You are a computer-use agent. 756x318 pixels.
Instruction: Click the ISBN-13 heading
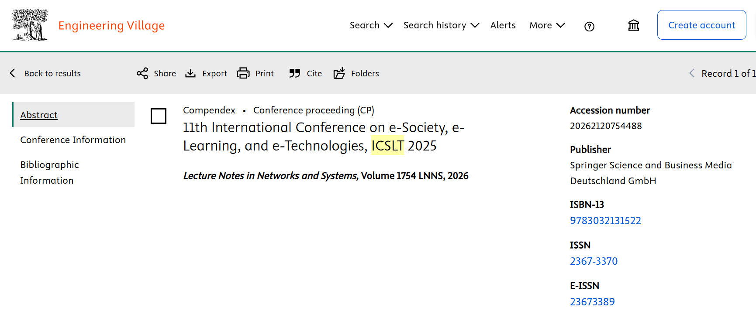tap(587, 205)
